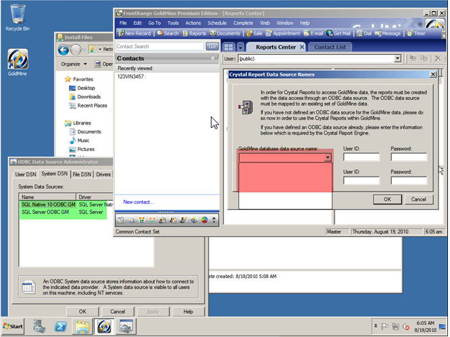Switch to the Contact List tab
The height and width of the screenshot is (337, 450).
tap(330, 47)
